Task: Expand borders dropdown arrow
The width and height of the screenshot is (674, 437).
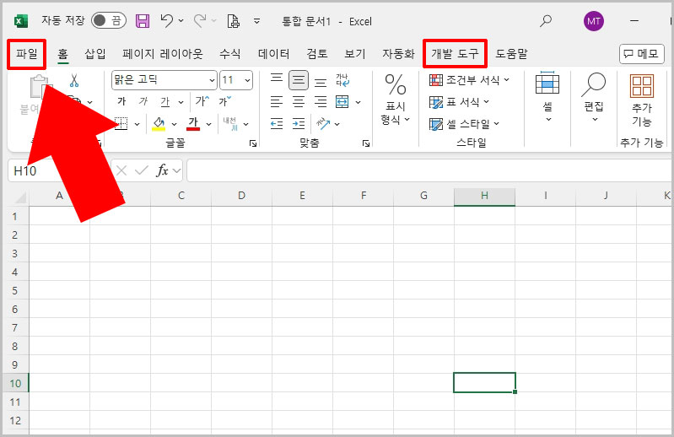Action: (x=137, y=124)
